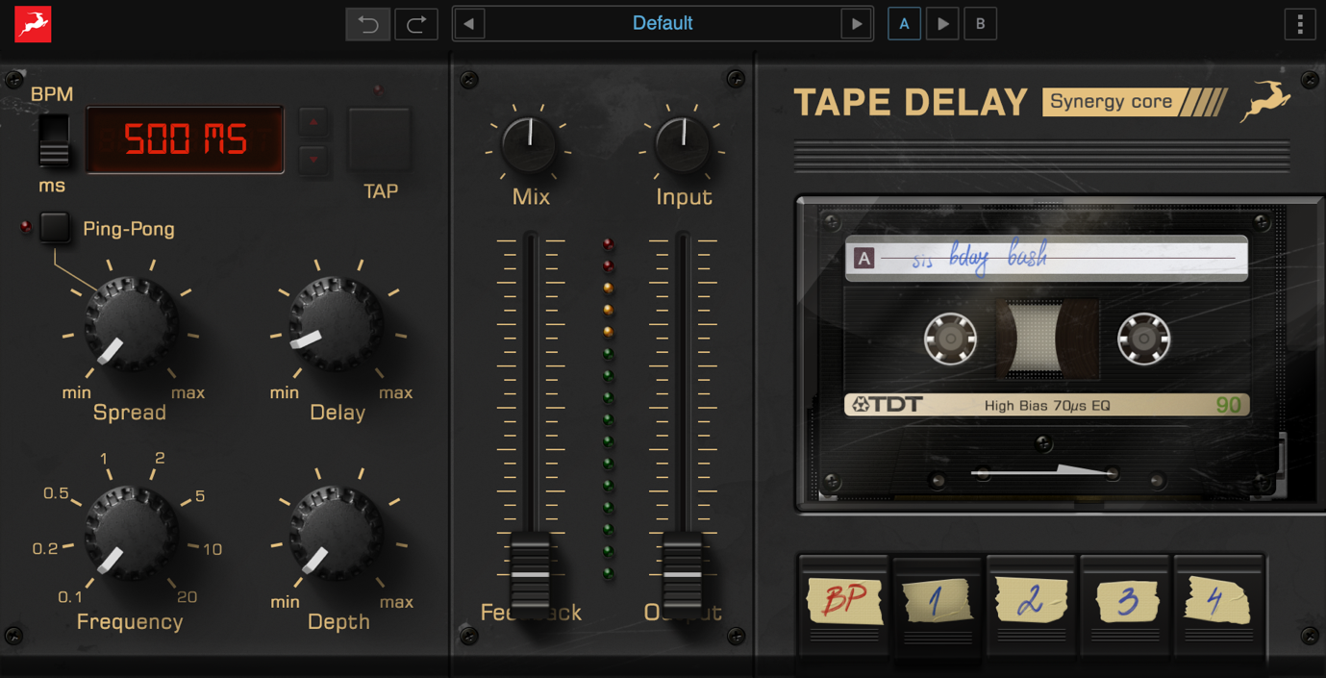Click the Antelope Audio logo icon
The image size is (1326, 678).
[33, 23]
